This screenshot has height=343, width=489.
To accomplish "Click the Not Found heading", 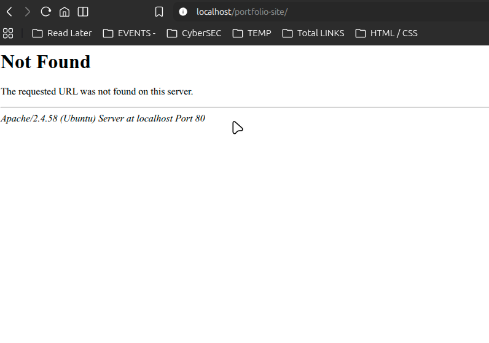I will pyautogui.click(x=46, y=62).
